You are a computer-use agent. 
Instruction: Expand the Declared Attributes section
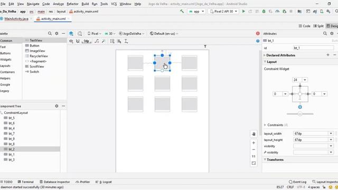click(x=265, y=55)
